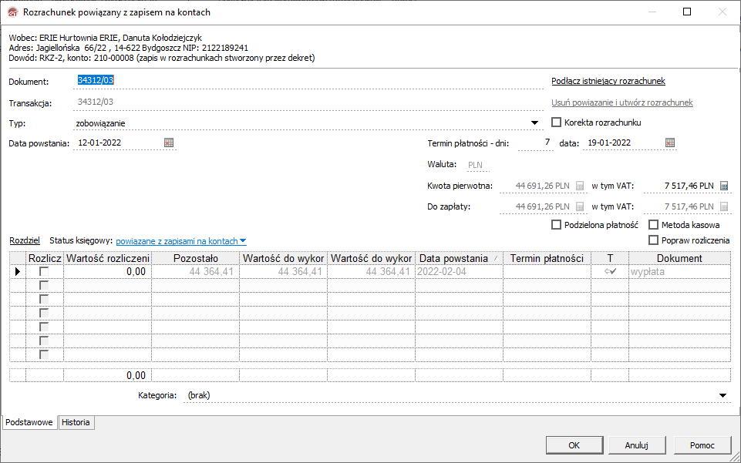
Task: Click T column header
Action: click(x=610, y=258)
